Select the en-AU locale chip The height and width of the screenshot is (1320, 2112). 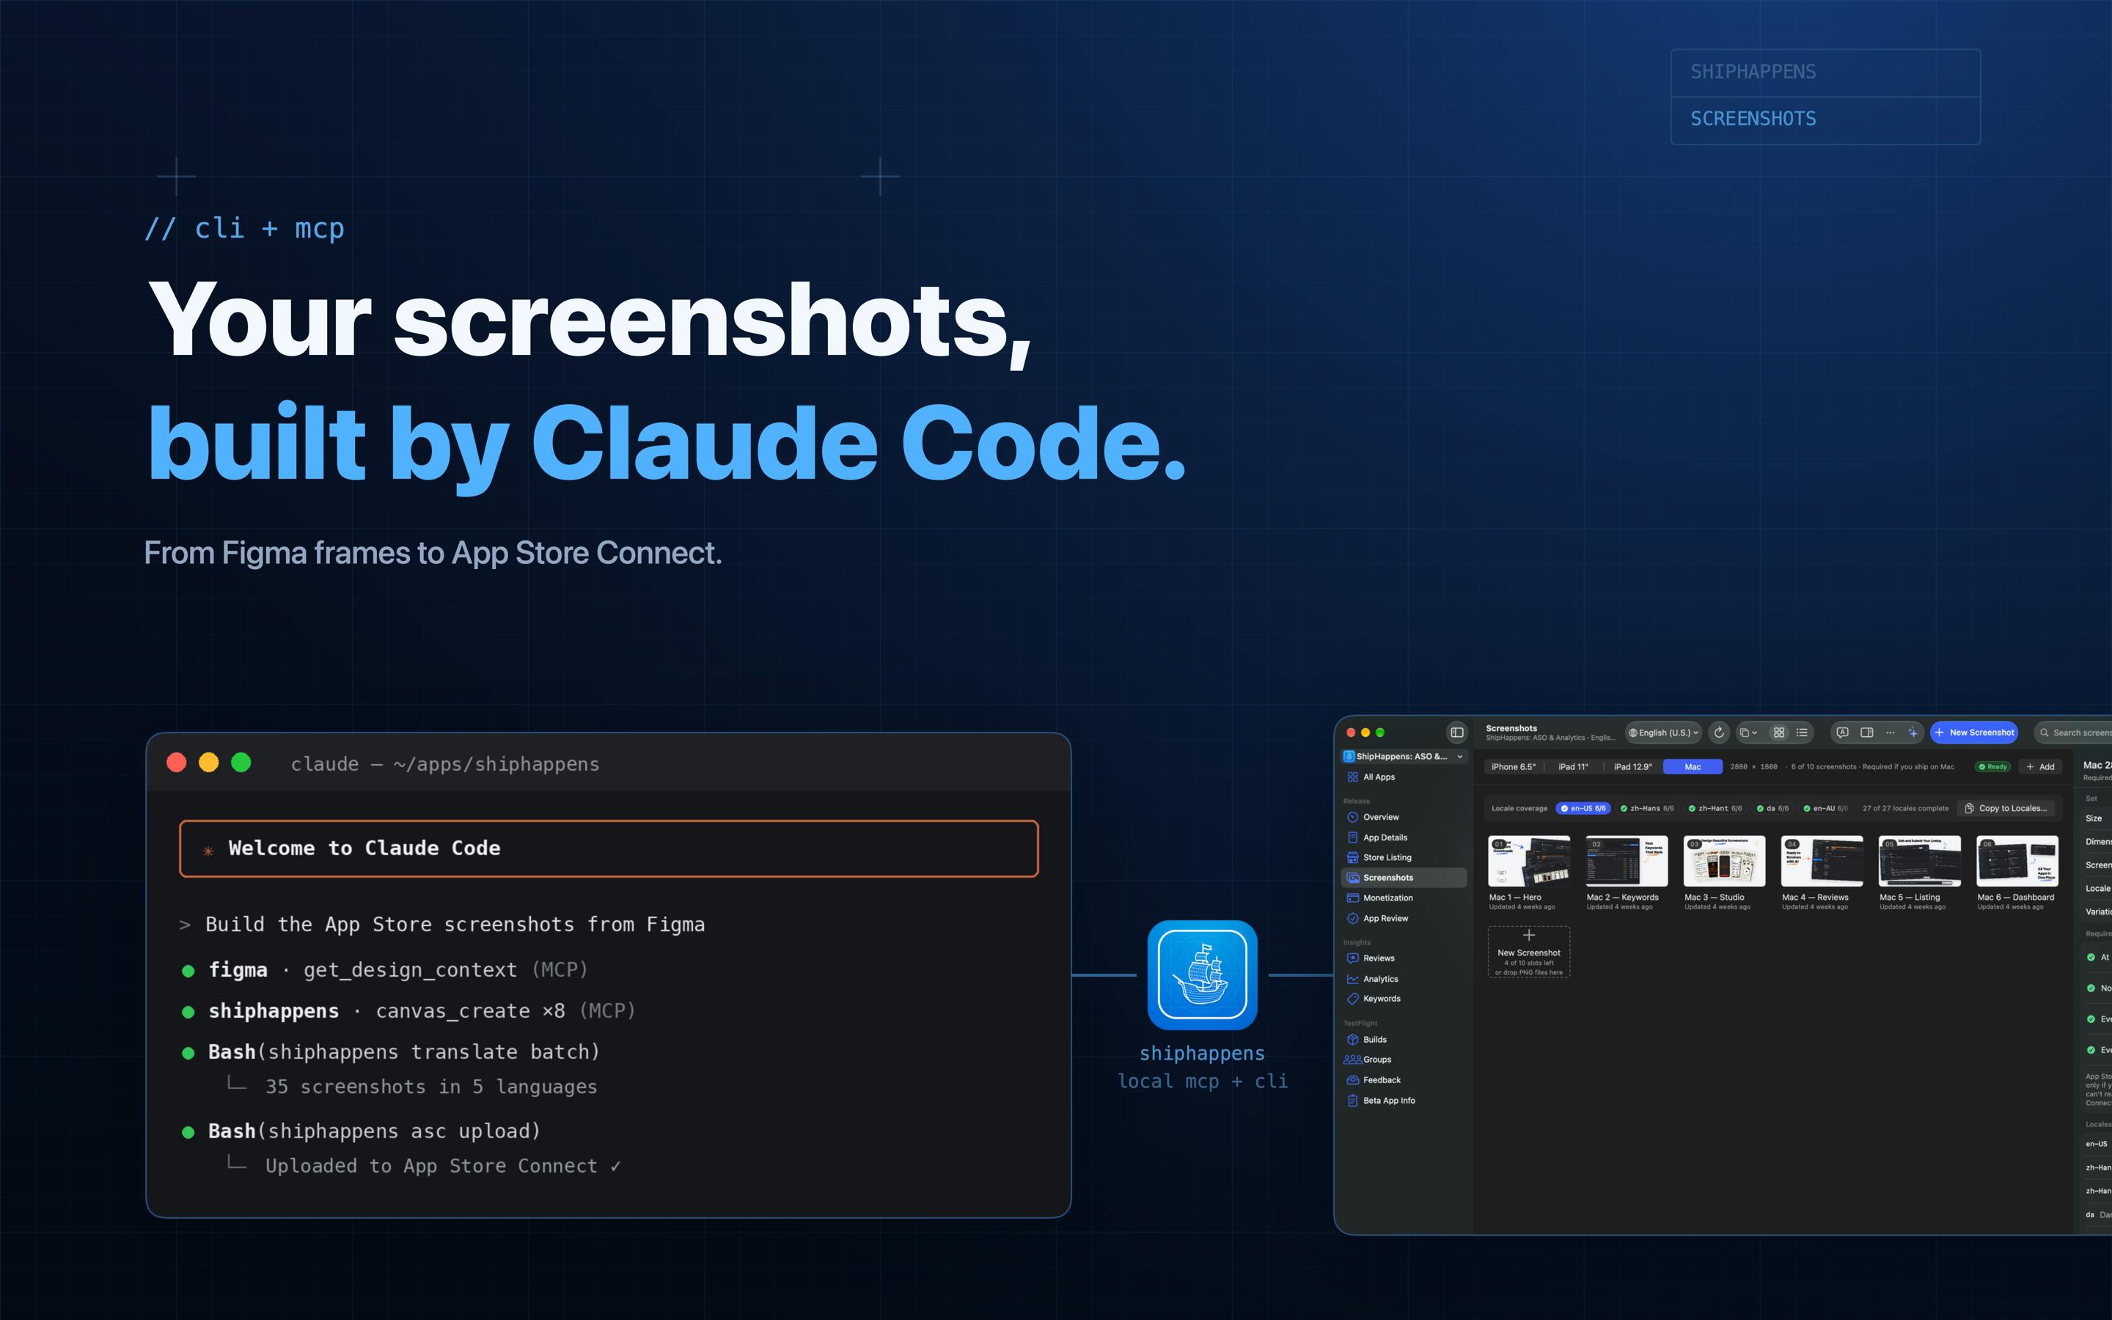coord(1825,808)
